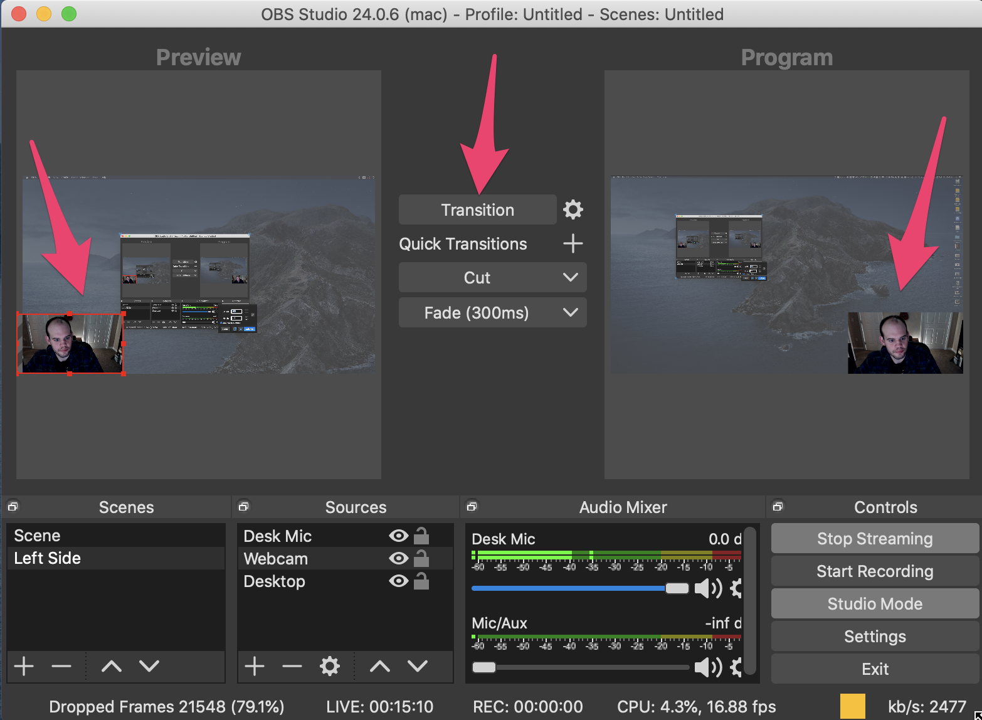Click the Mic/Aux -inf dB level value
The width and height of the screenshot is (982, 720).
(x=723, y=623)
